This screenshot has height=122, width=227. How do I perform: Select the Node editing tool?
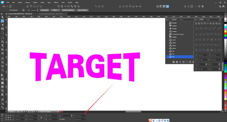pyautogui.click(x=3, y=21)
